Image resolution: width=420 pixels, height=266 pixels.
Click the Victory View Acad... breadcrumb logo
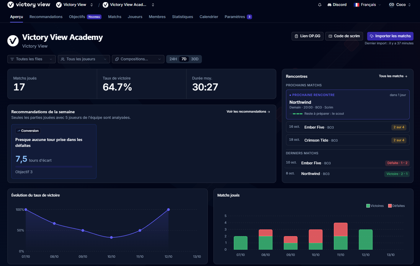[x=105, y=5]
